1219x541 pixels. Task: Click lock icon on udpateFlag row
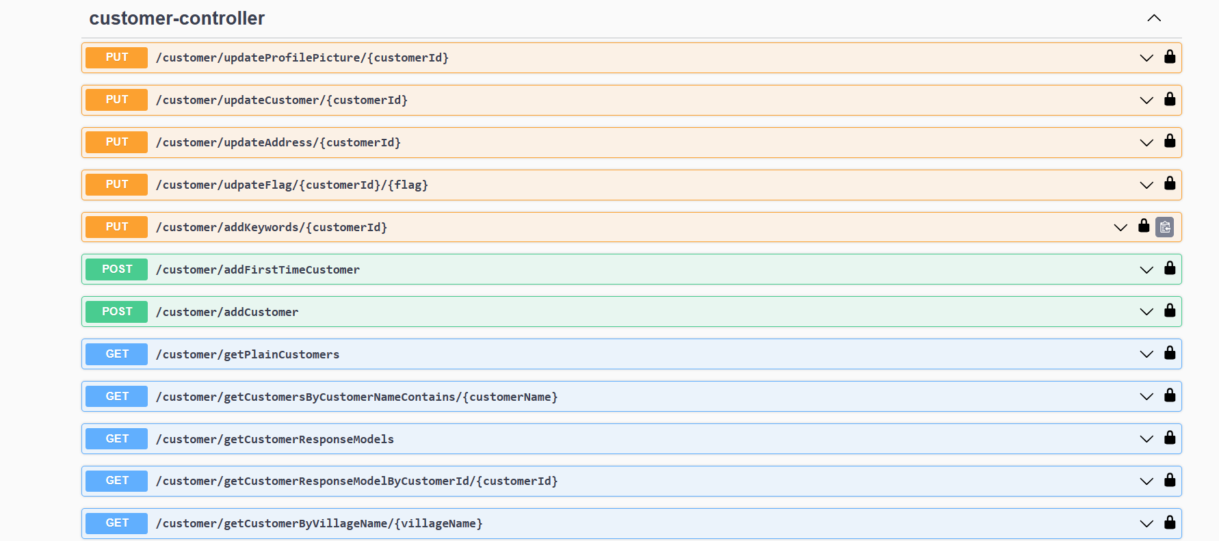(x=1170, y=184)
